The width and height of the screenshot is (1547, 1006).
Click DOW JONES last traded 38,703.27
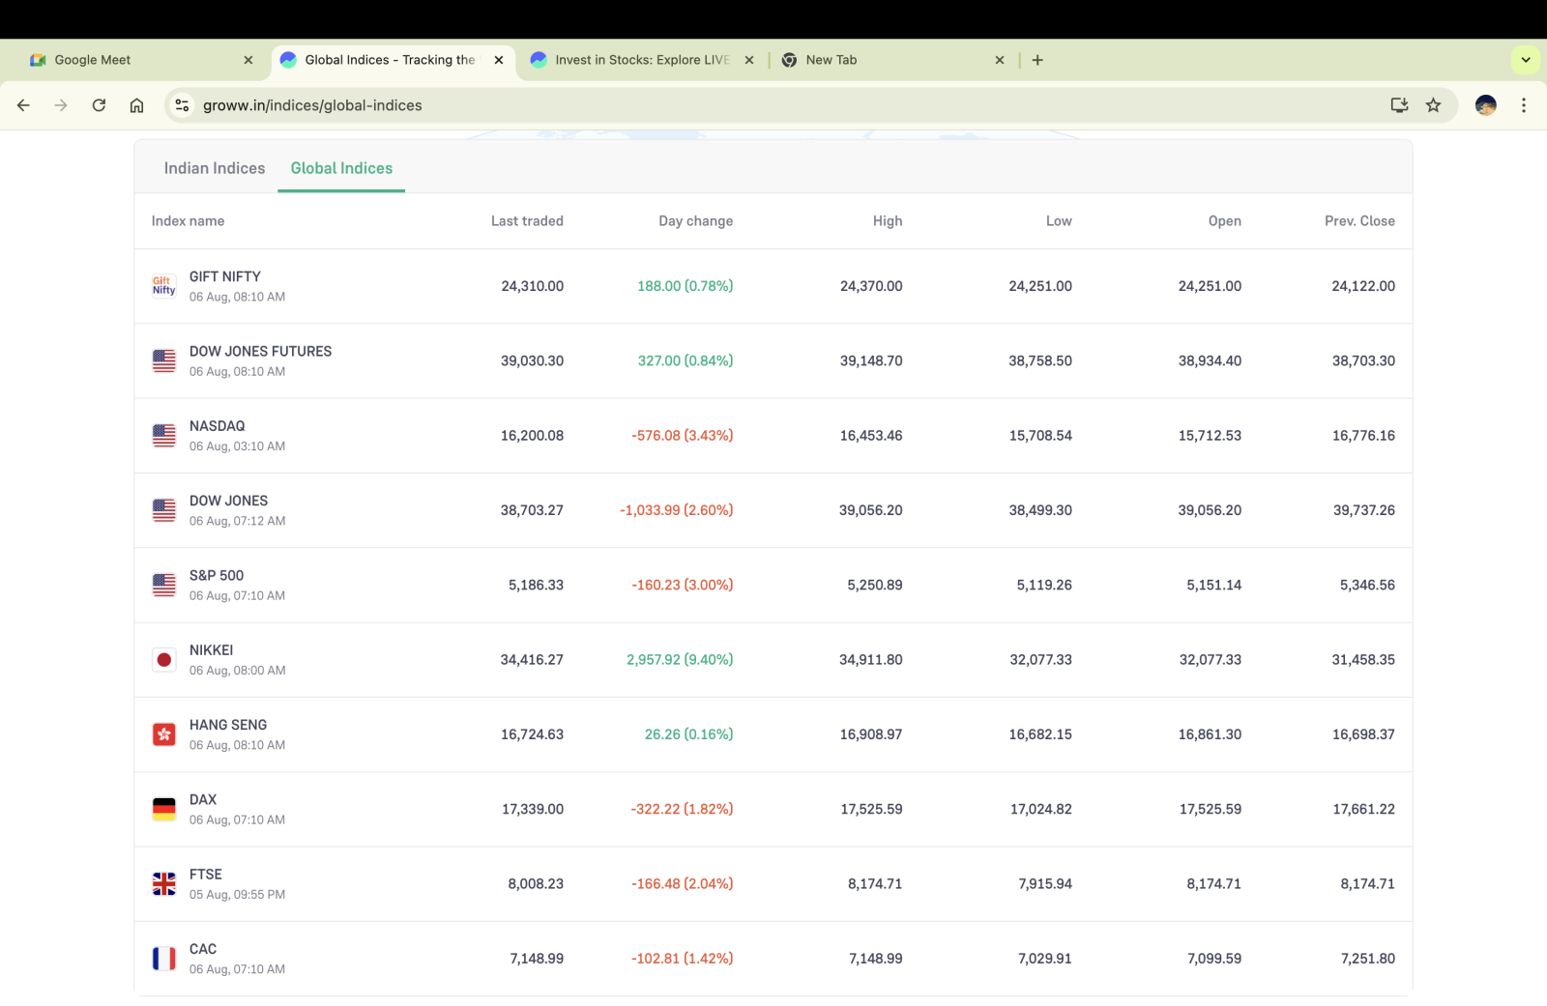point(532,510)
